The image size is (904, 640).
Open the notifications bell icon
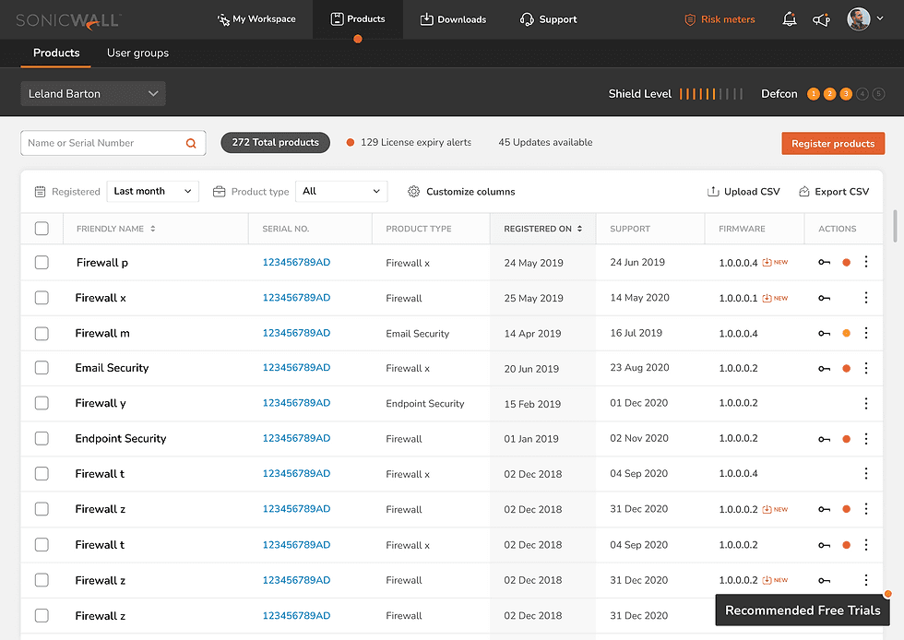(x=790, y=19)
